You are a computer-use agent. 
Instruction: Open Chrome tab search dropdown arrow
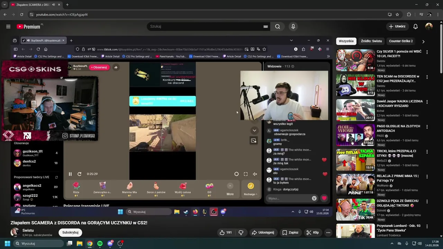point(4,5)
